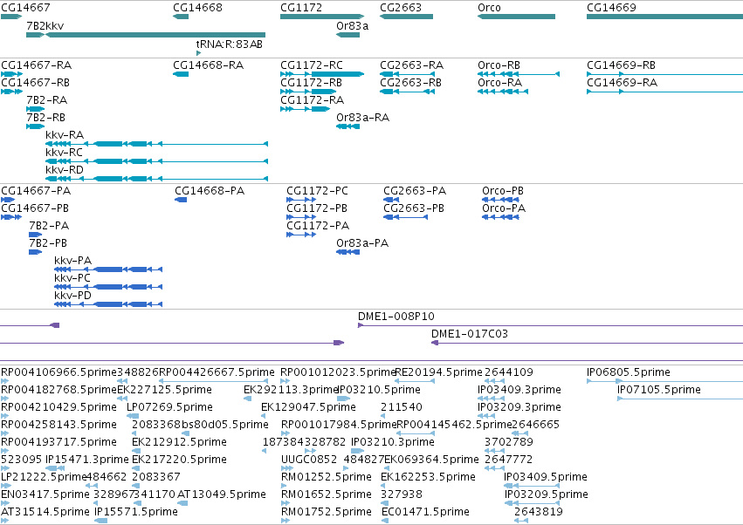This screenshot has height=525, width=743.
Task: Click the Or83a-RA transcript label
Action: 363,118
